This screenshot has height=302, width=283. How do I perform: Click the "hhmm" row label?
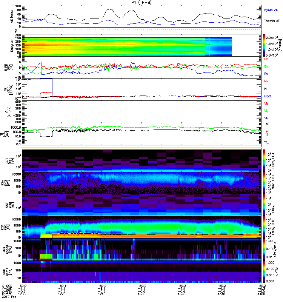point(6,294)
